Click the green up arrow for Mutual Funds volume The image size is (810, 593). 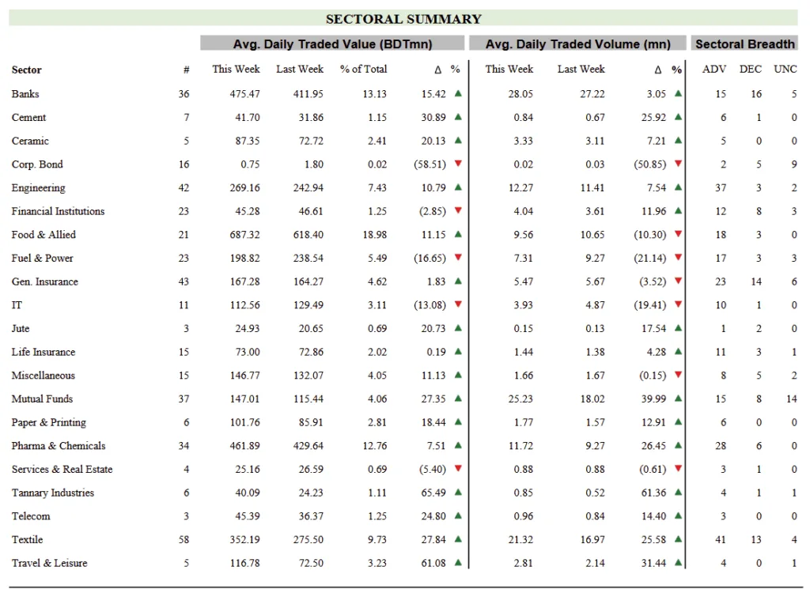678,398
